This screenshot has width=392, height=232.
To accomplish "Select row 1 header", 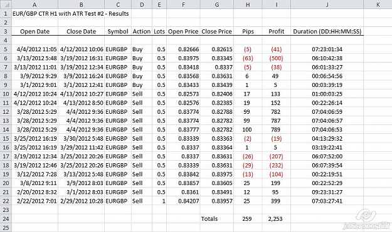I will (6, 14).
